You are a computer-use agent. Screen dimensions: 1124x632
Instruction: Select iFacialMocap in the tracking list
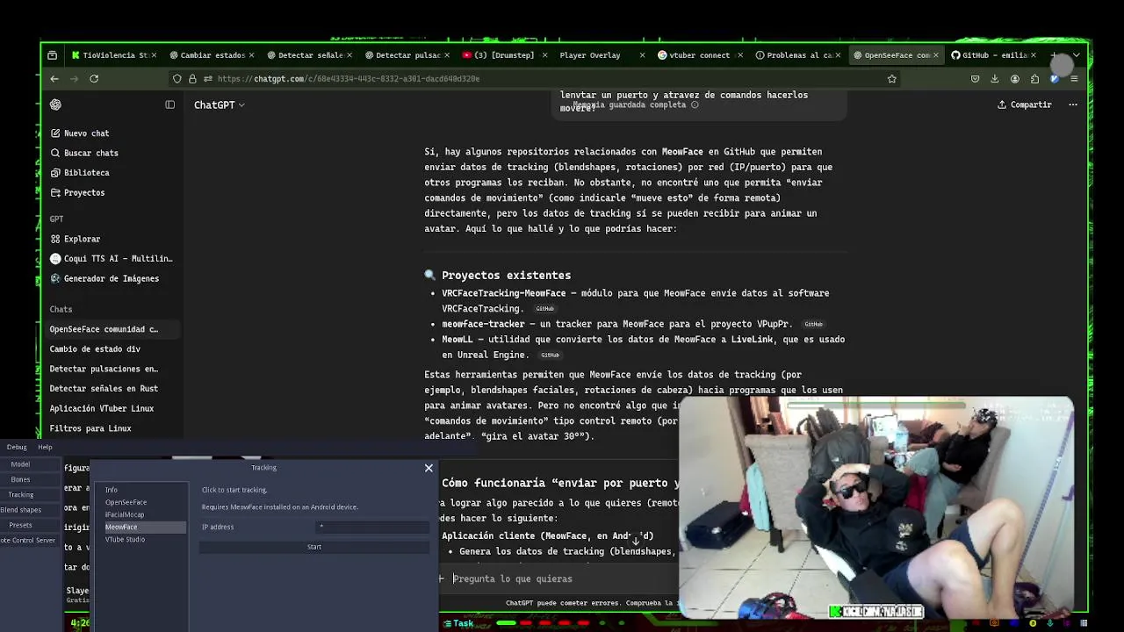[140, 514]
